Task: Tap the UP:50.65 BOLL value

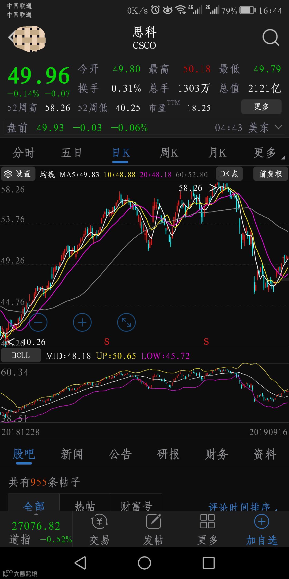Action: 116,356
